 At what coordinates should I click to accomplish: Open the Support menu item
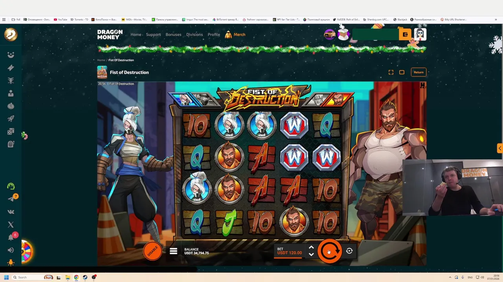[153, 34]
